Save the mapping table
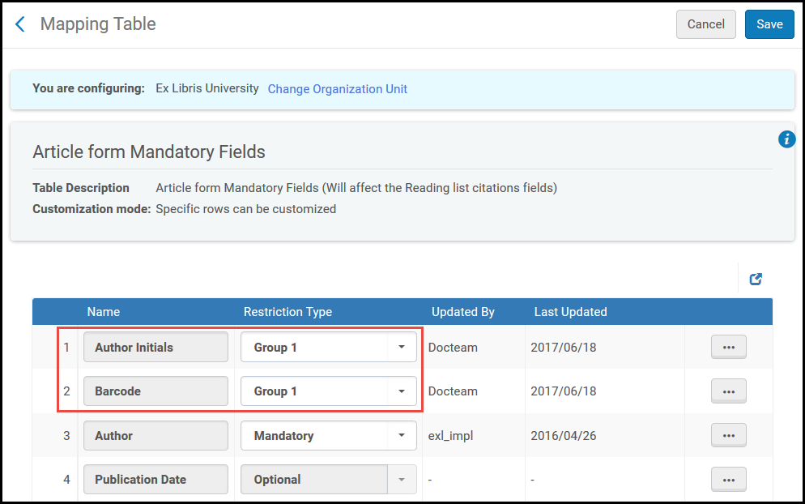This screenshot has height=504, width=805. click(769, 24)
